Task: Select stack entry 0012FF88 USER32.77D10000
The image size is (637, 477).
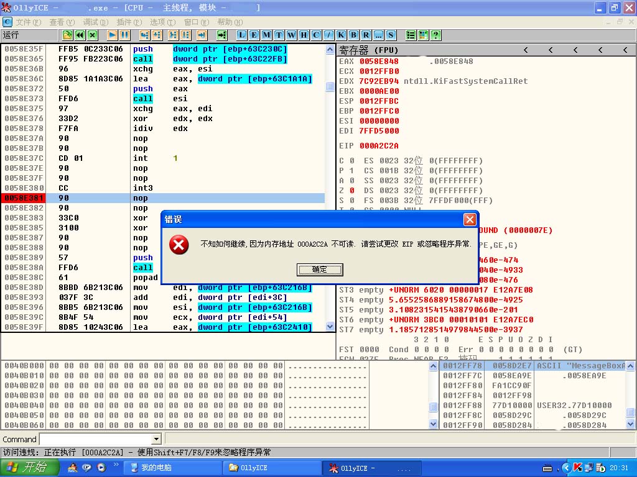Action: pyautogui.click(x=532, y=405)
